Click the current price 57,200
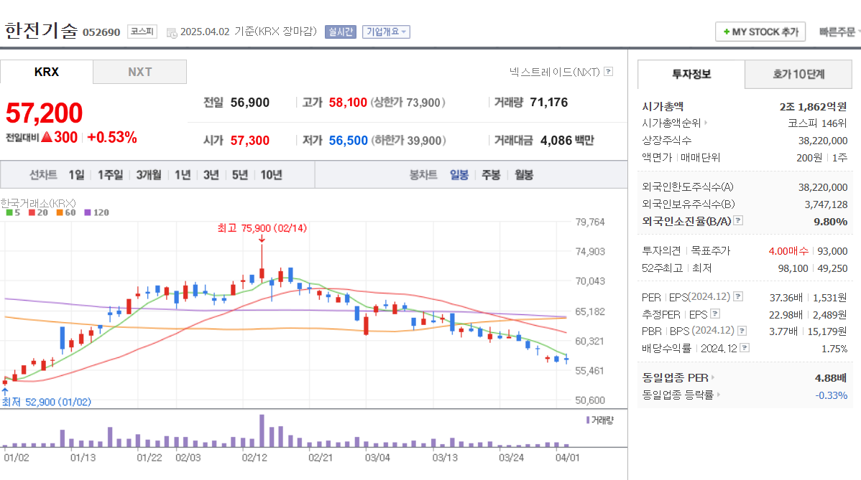The image size is (861, 480). click(x=44, y=113)
